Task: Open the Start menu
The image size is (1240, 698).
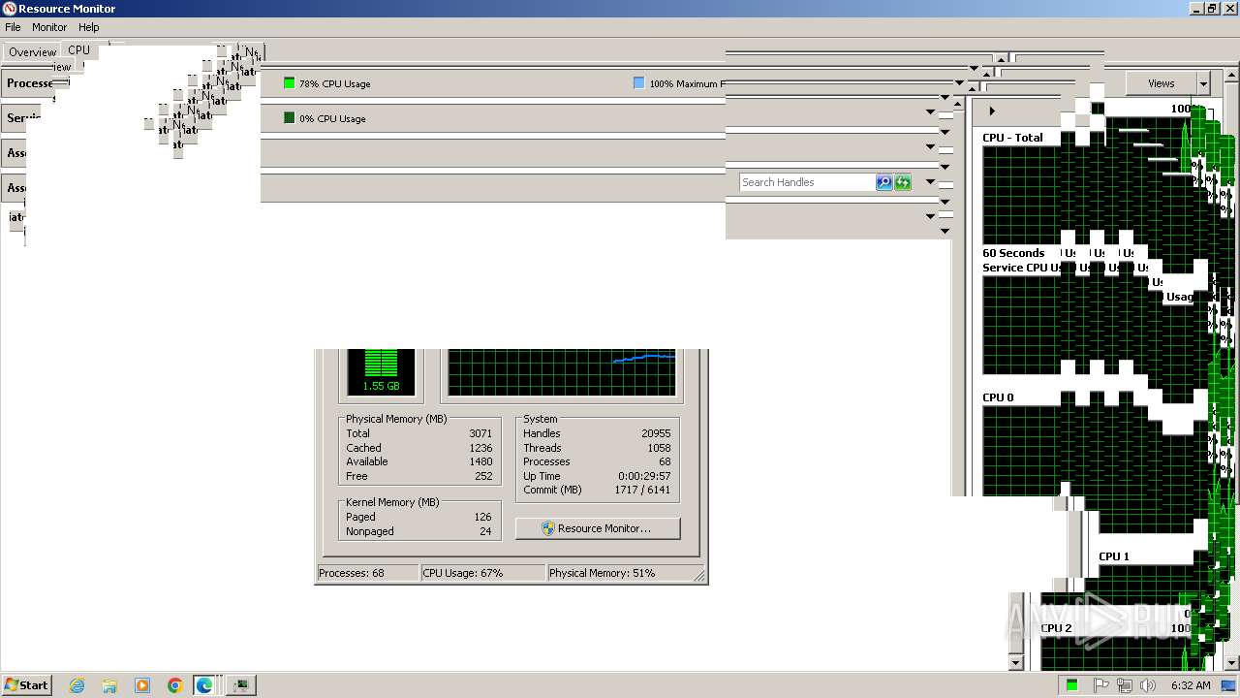Action: pyautogui.click(x=26, y=684)
